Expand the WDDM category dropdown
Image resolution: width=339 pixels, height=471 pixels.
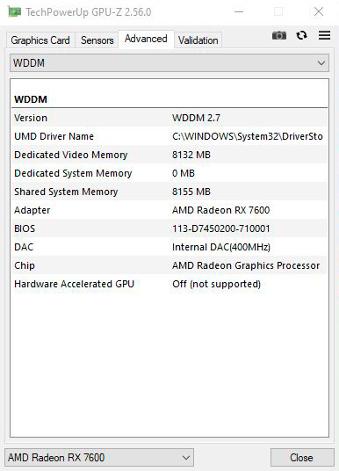click(x=169, y=63)
